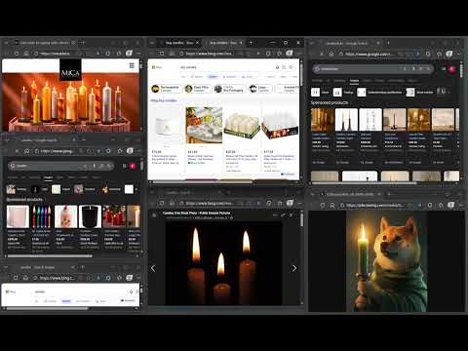This screenshot has width=468, height=351.
Task: Open the black jar candle sponsored product
Action: pos(90,216)
